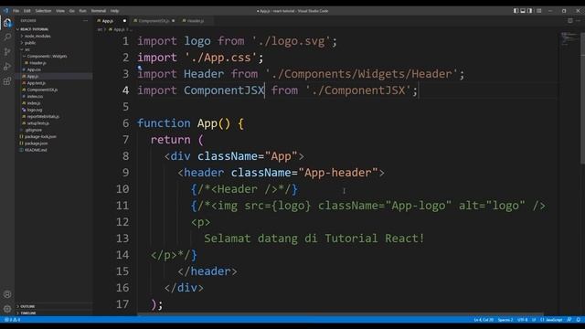
Task: Toggle primary sidebar layout icon
Action: point(516,11)
